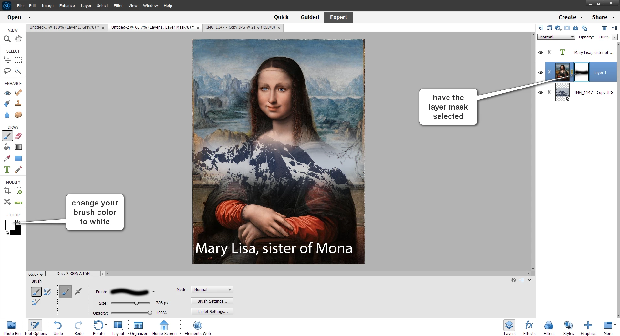The height and width of the screenshot is (336, 620).
Task: Click the Undo button
Action: (58, 328)
